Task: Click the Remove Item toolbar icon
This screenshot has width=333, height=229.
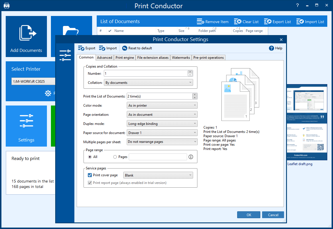Action: click(x=200, y=22)
